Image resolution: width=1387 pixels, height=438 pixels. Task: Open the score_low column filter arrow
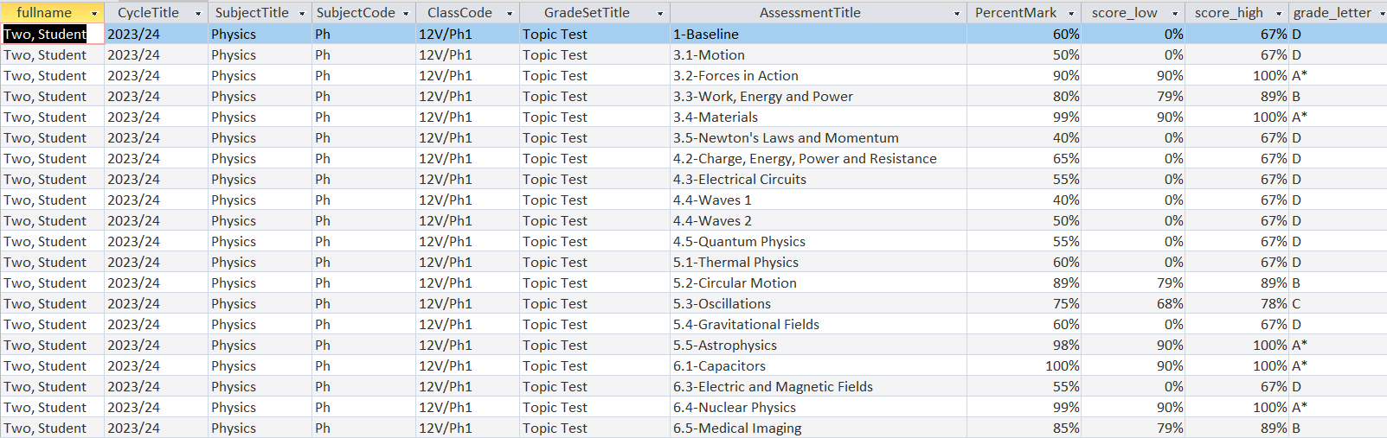coord(1175,13)
